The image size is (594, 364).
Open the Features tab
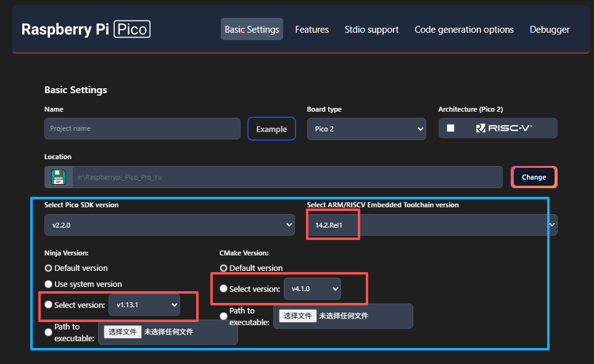point(311,29)
